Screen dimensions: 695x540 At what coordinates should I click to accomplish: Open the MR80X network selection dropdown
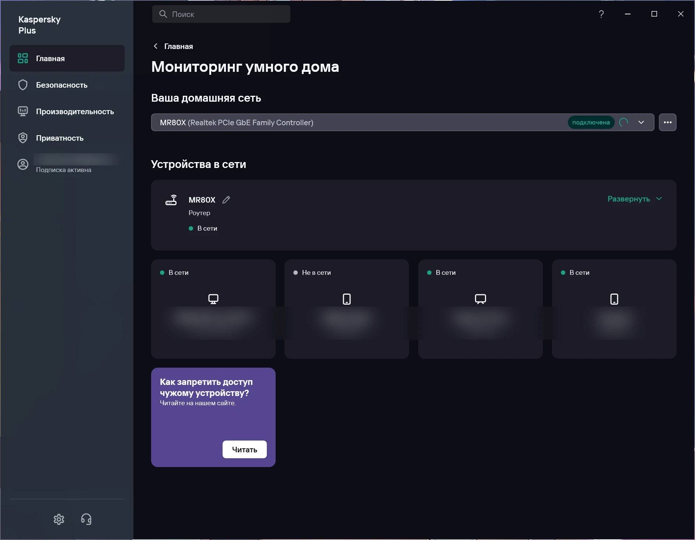tap(402, 122)
